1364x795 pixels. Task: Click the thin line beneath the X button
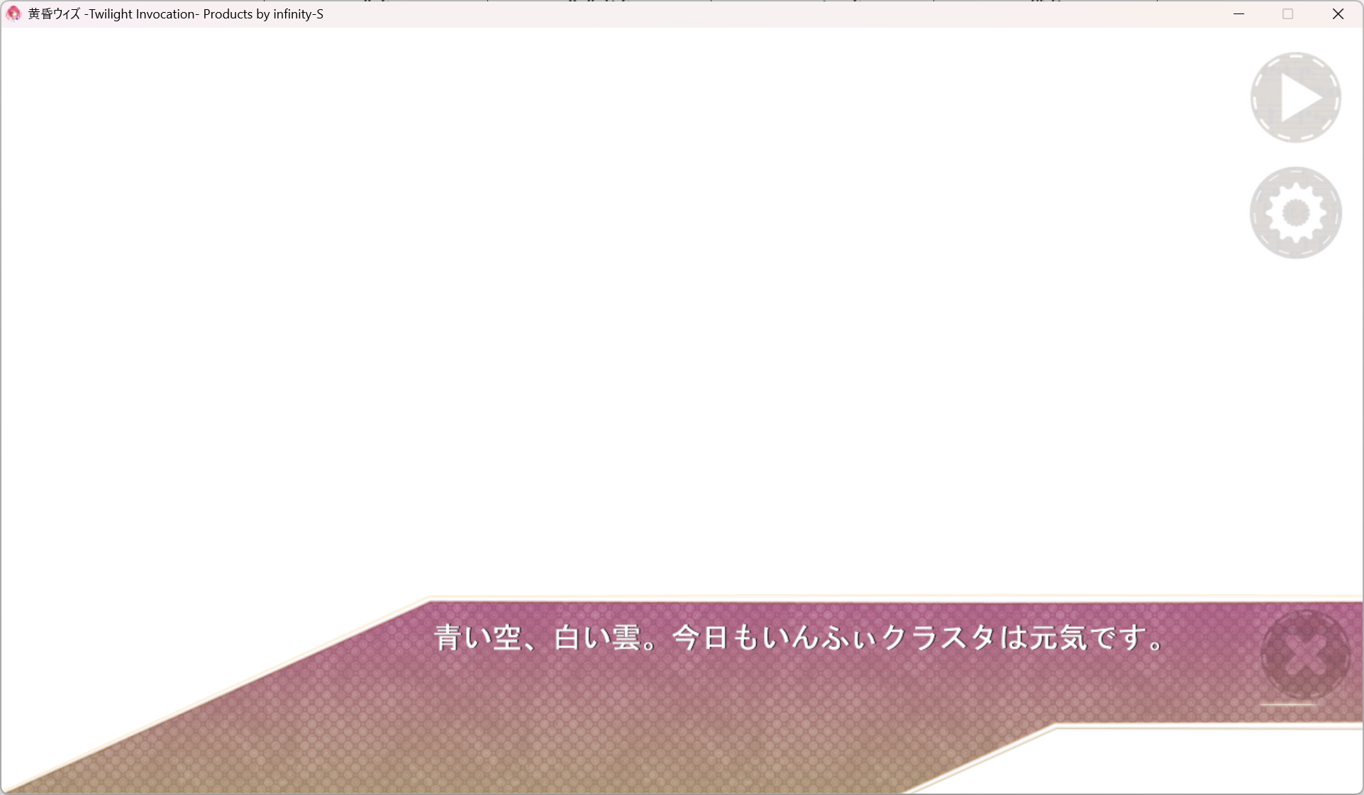pyautogui.click(x=1288, y=705)
